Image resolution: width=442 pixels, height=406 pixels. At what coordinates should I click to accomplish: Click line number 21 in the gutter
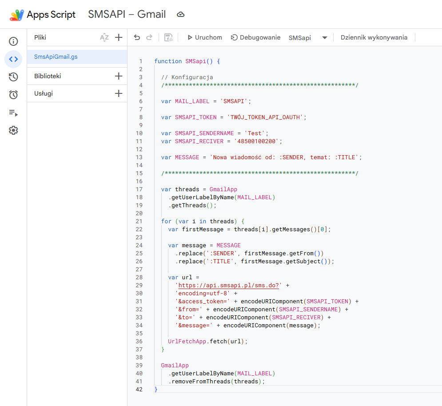click(x=139, y=221)
